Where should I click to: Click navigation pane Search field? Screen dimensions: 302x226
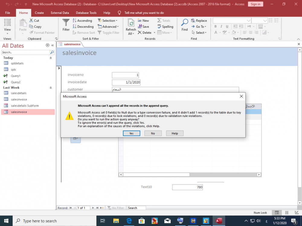(25, 52)
